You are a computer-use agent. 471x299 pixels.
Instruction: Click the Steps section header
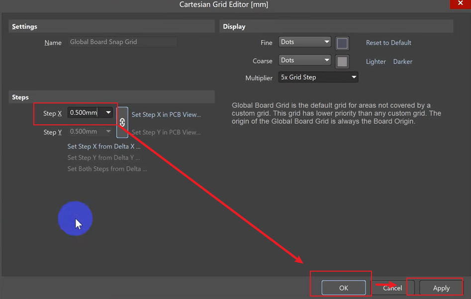[111, 97]
